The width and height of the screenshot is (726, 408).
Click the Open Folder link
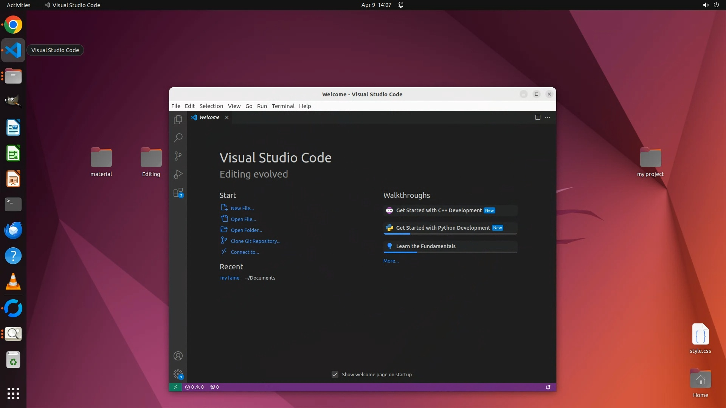(246, 230)
